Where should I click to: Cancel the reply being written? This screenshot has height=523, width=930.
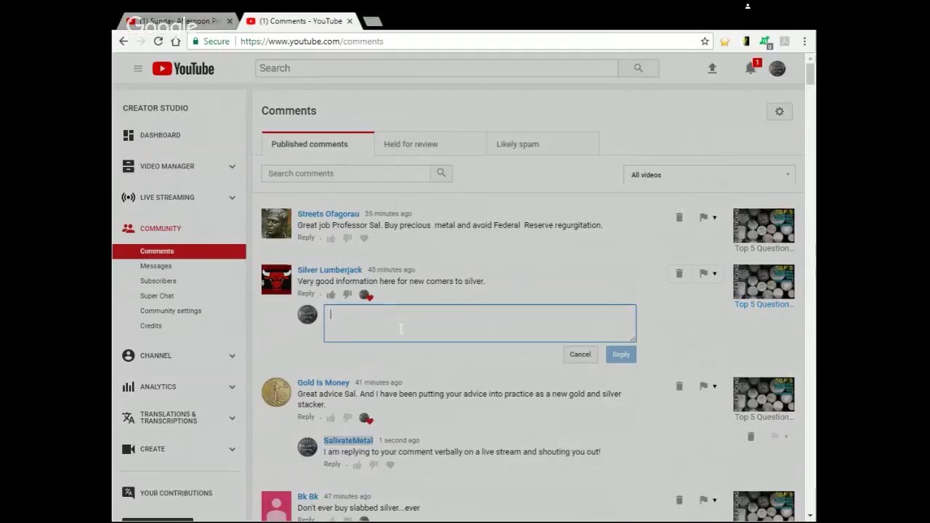pyautogui.click(x=580, y=354)
